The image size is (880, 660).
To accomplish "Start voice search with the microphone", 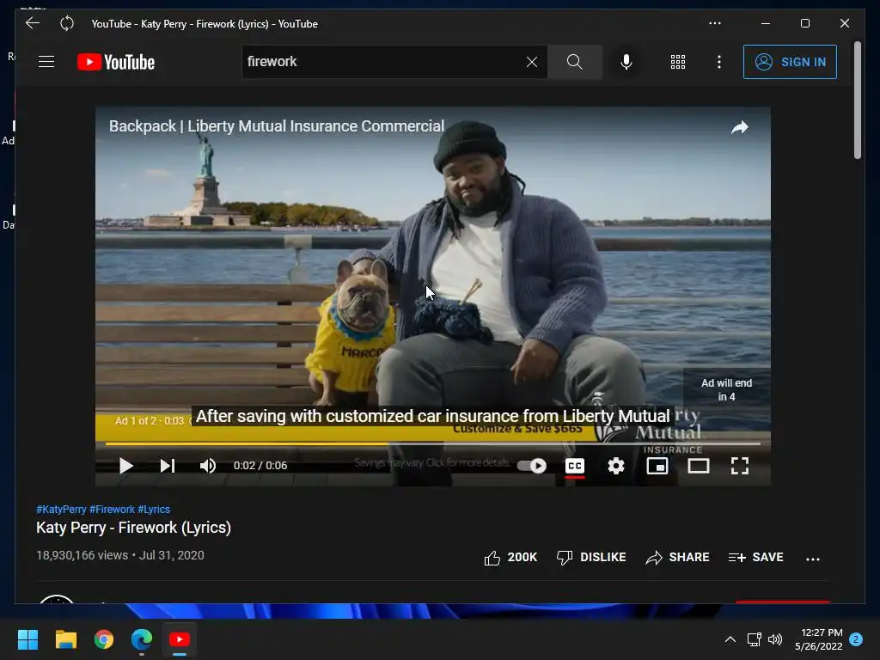I will click(626, 62).
